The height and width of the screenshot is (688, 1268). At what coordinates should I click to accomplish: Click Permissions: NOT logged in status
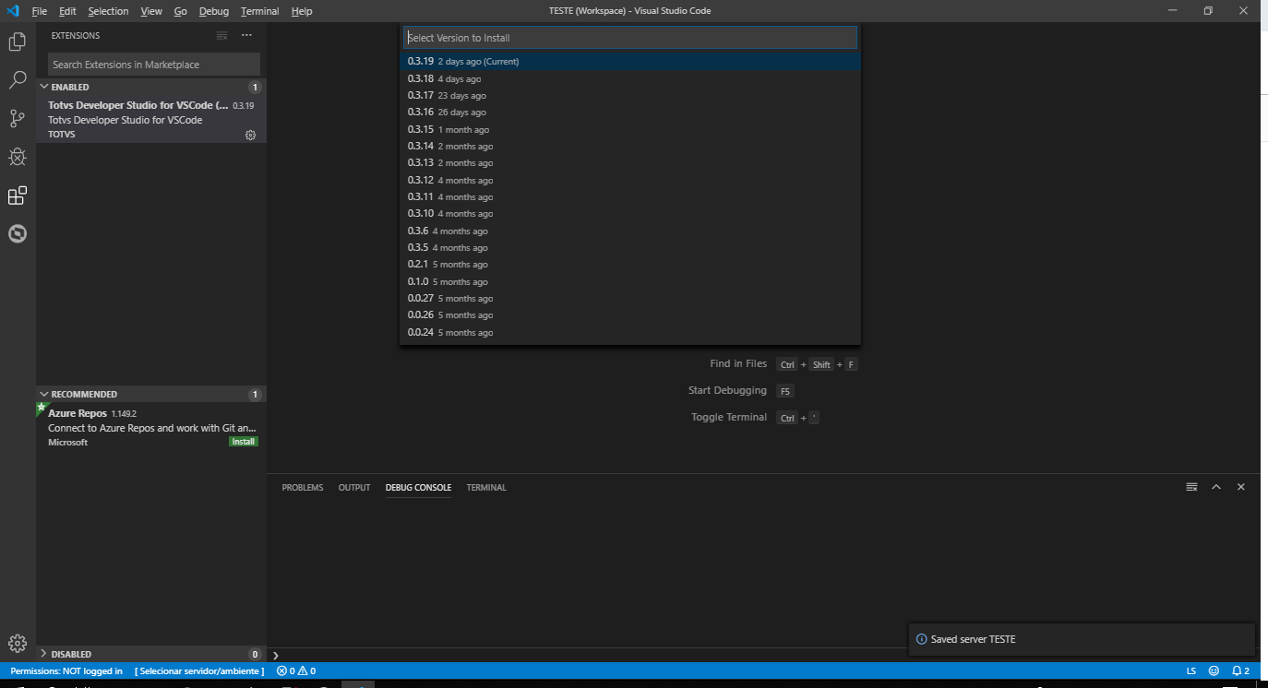point(66,670)
